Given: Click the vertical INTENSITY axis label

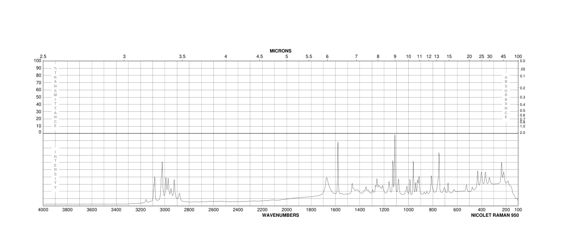Looking at the screenshot, I should [x=55, y=169].
